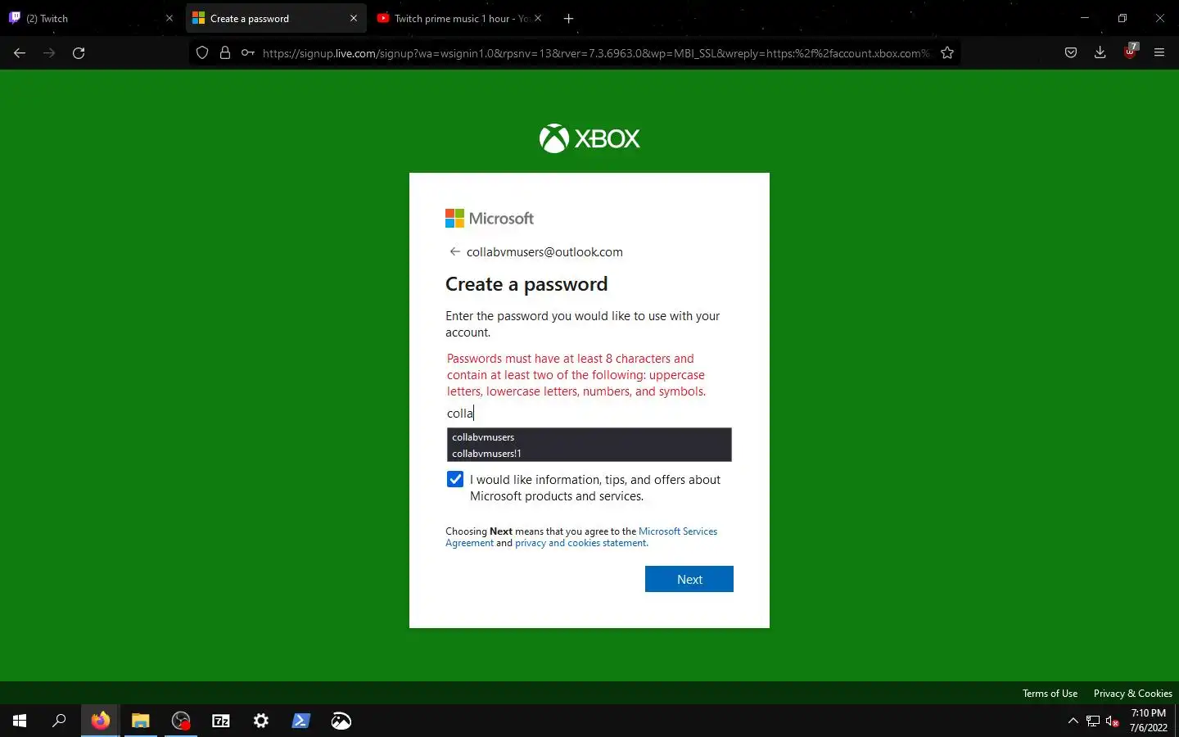Click the Next button

689,579
